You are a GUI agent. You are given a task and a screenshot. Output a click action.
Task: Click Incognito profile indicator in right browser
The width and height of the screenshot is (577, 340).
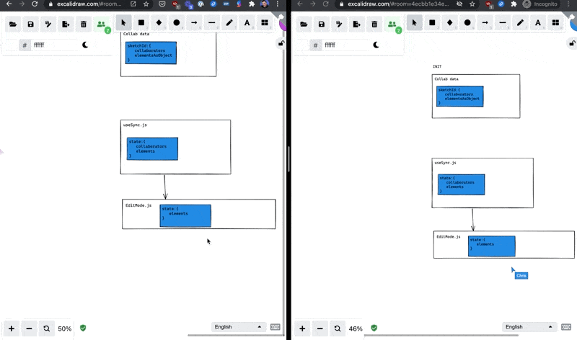[540, 4]
